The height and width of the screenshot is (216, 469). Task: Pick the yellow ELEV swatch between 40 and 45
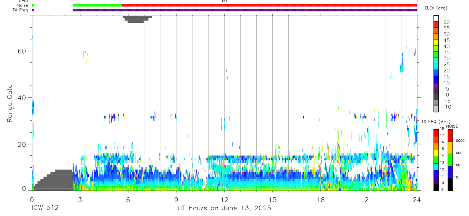click(436, 42)
